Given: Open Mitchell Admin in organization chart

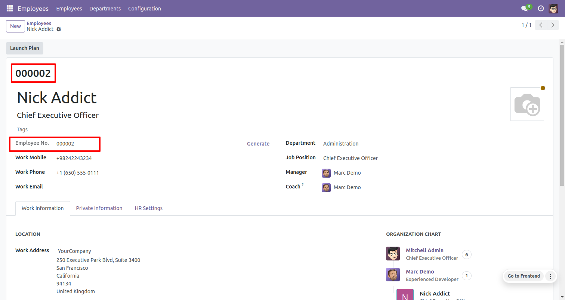Looking at the screenshot, I should pos(424,250).
